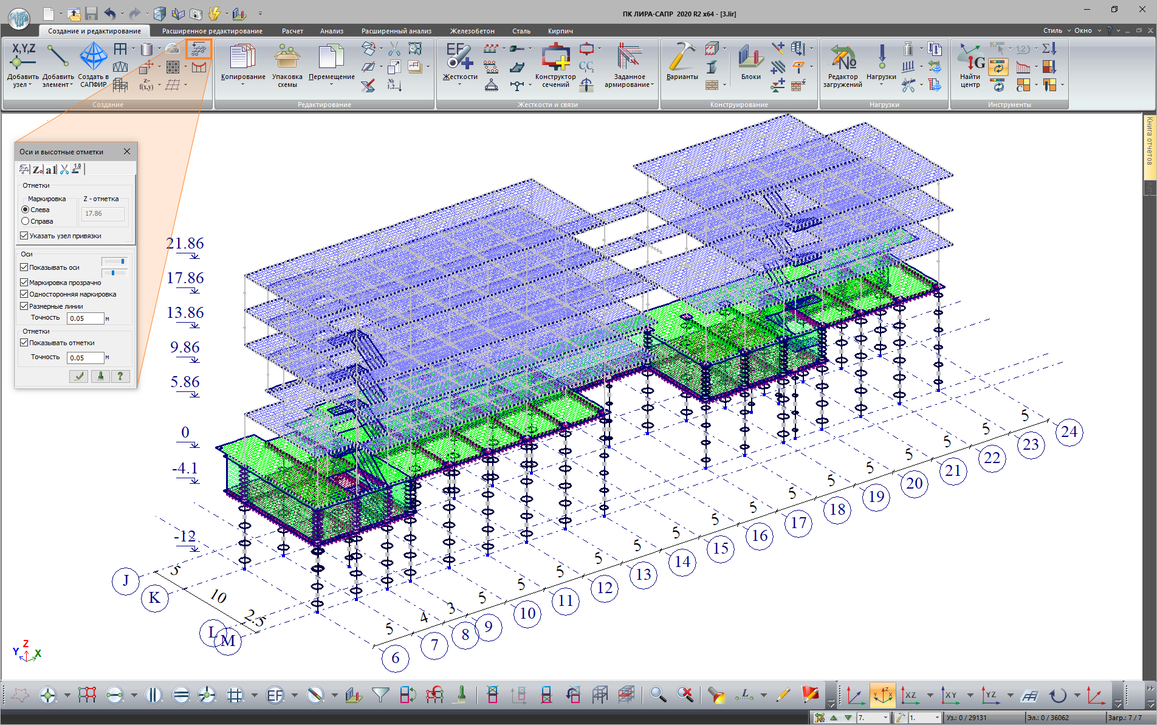Open the Железобетон ribbon tab

coord(472,31)
